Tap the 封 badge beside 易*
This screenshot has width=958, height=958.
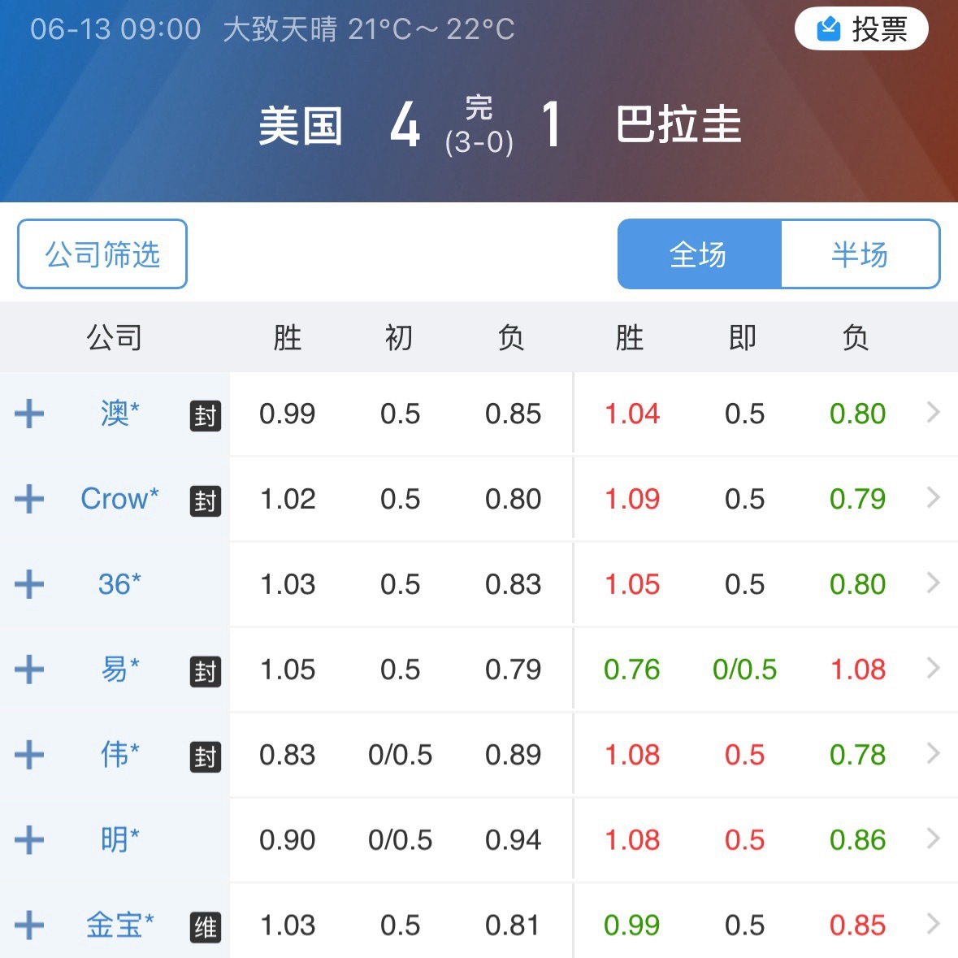(206, 671)
